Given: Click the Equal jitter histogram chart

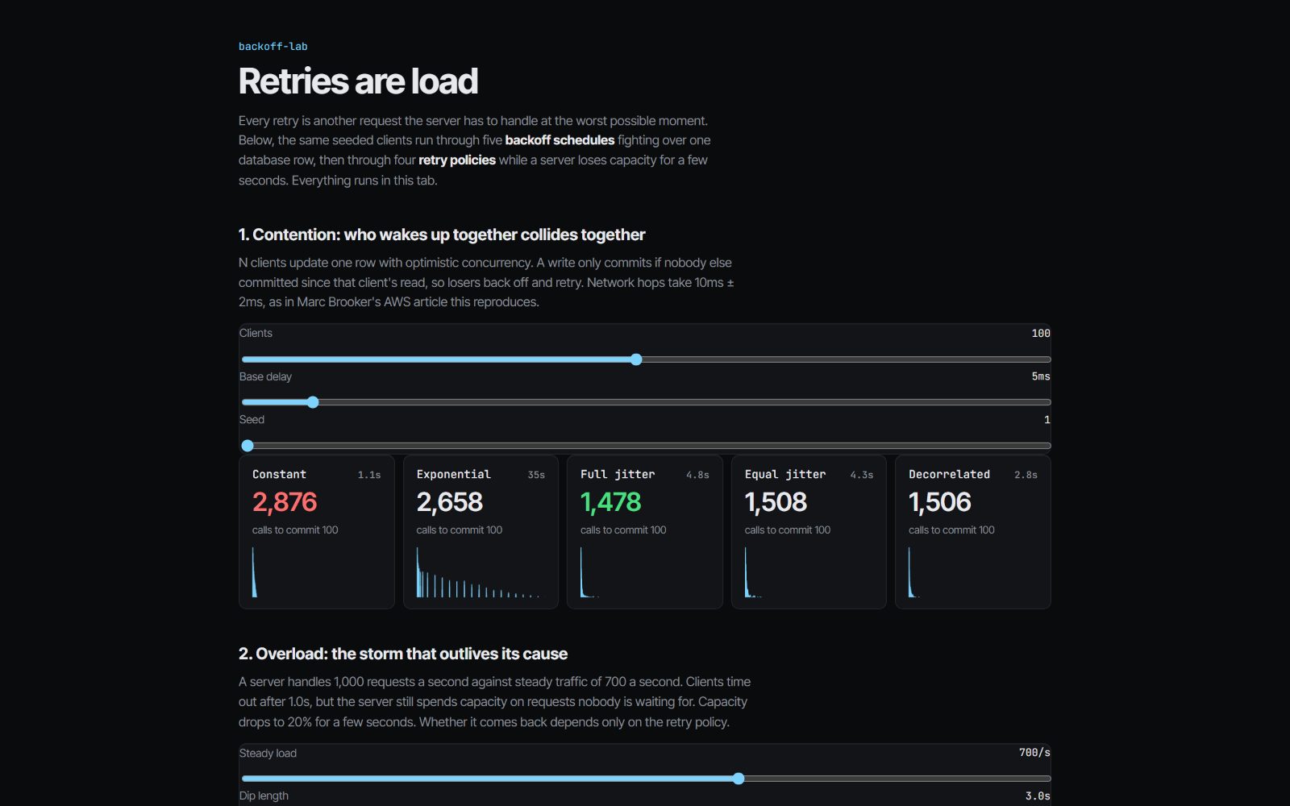Looking at the screenshot, I should pyautogui.click(x=809, y=572).
